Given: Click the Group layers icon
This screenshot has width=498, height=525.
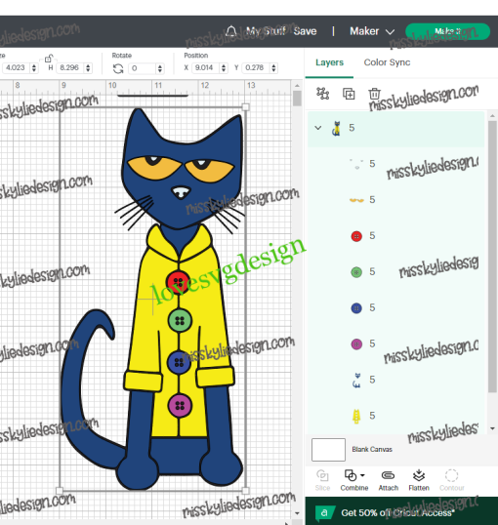Looking at the screenshot, I should (323, 94).
